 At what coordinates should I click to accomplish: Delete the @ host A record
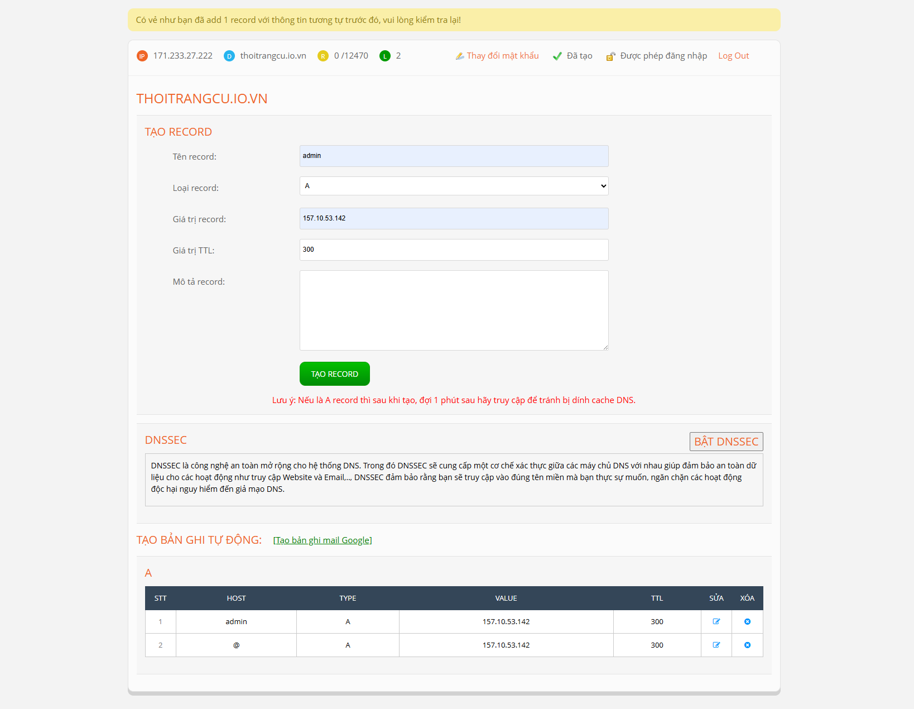tap(747, 645)
